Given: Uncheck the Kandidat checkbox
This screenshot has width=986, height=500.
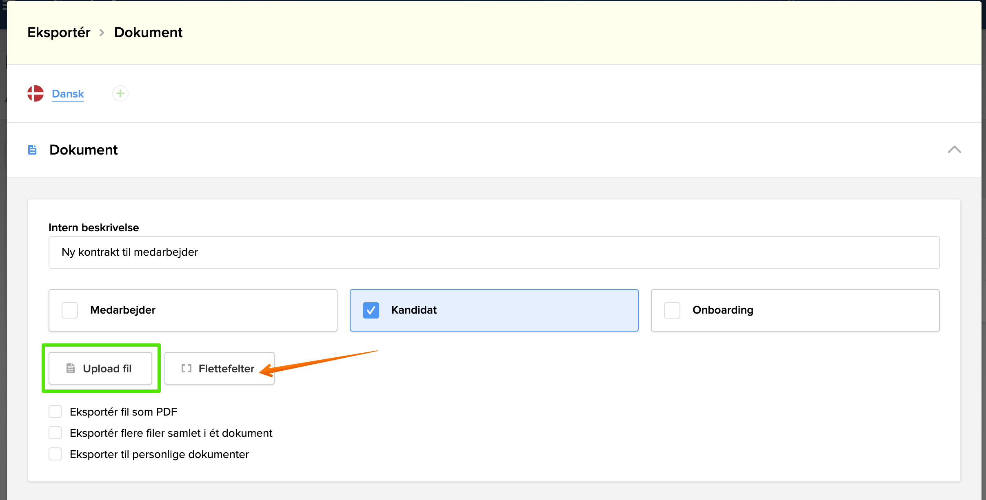Looking at the screenshot, I should 371,310.
